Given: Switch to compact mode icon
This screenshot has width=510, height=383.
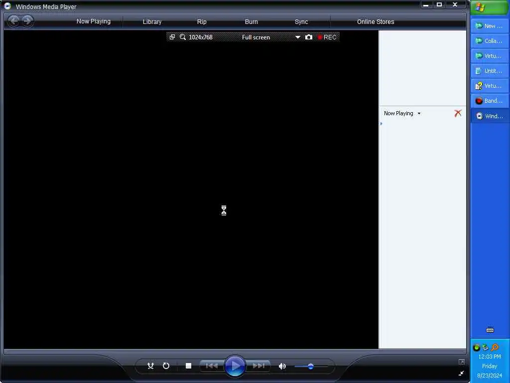Looking at the screenshot, I should pyautogui.click(x=461, y=373).
